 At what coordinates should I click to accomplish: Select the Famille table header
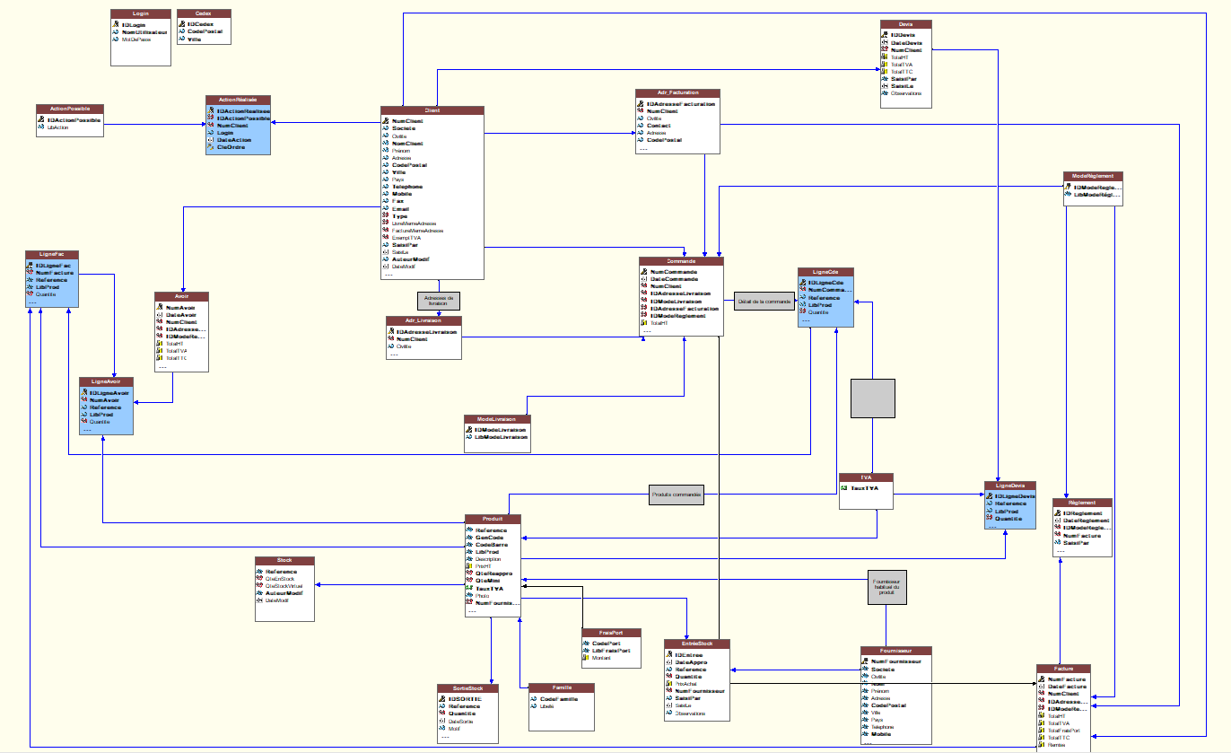562,687
